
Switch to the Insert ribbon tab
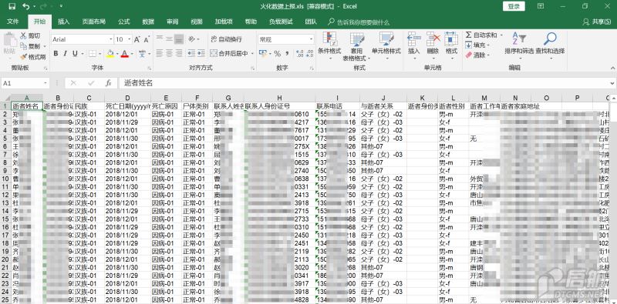[64, 22]
